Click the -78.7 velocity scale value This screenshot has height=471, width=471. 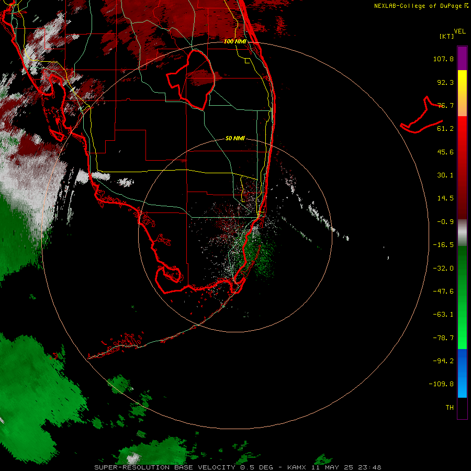pos(443,338)
